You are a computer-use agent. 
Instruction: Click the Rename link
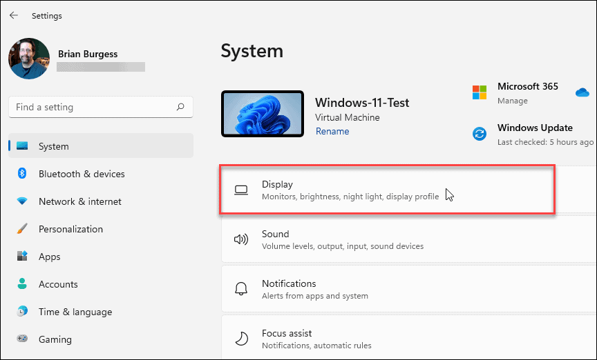click(332, 131)
